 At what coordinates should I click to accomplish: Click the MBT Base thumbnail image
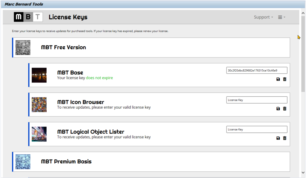pos(39,75)
